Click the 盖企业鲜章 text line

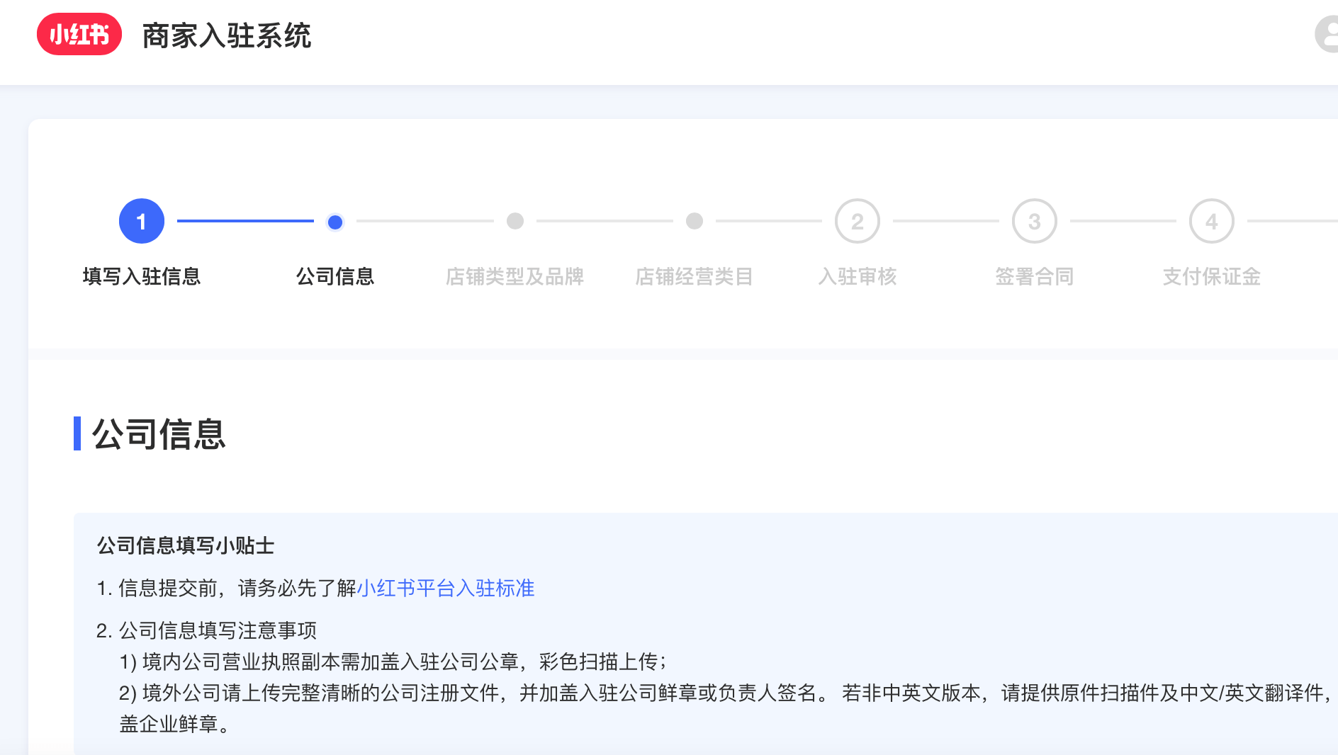point(174,724)
